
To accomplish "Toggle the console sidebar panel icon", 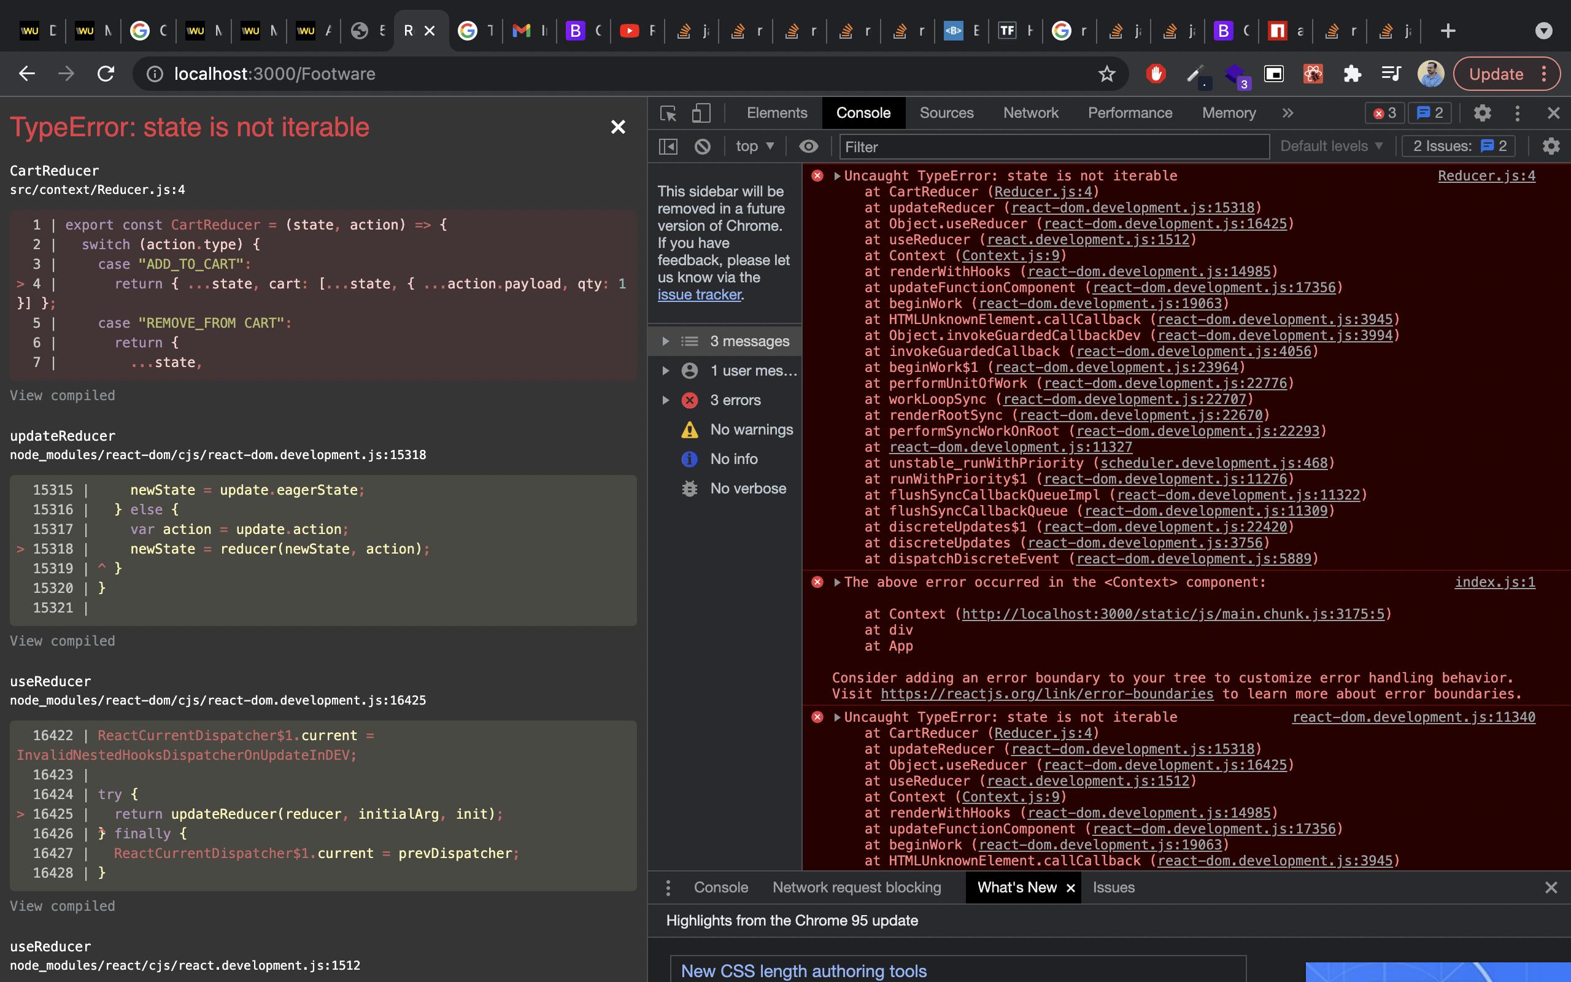I will [x=668, y=147].
